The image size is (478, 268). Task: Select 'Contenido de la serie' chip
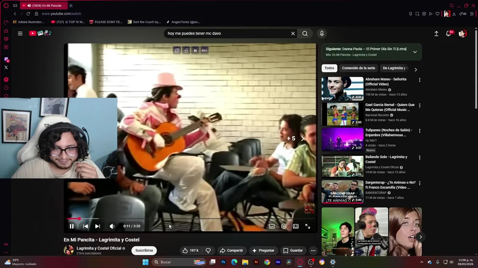358,68
